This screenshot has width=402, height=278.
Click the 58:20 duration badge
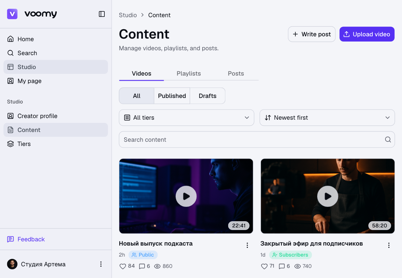point(380,225)
